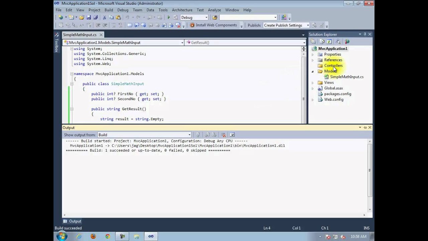The height and width of the screenshot is (241, 428).
Task: Collapse the SimpleMathInput class outline in the editor
Action: click(72, 84)
